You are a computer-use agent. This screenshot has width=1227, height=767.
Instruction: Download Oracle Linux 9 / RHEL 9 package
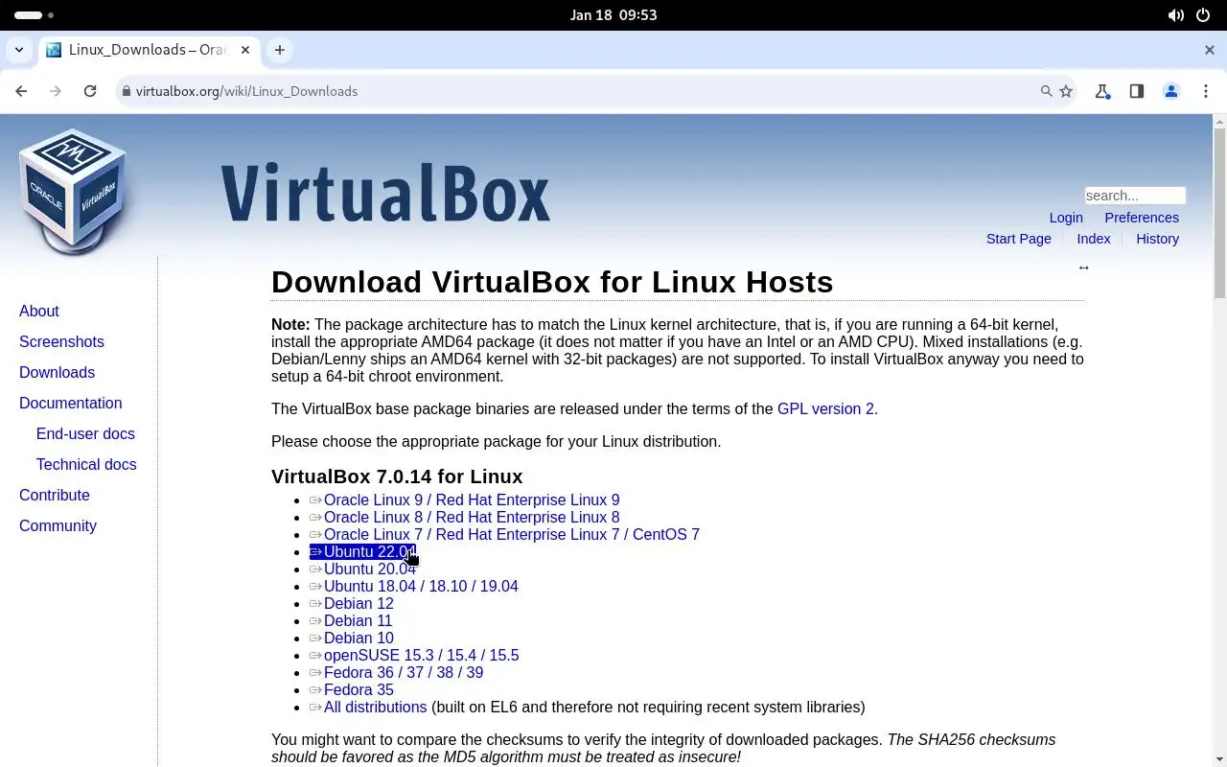click(x=465, y=500)
